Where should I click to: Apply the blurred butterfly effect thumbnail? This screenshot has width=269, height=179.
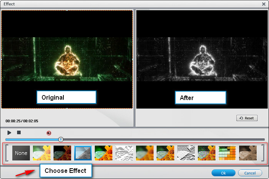(145, 153)
